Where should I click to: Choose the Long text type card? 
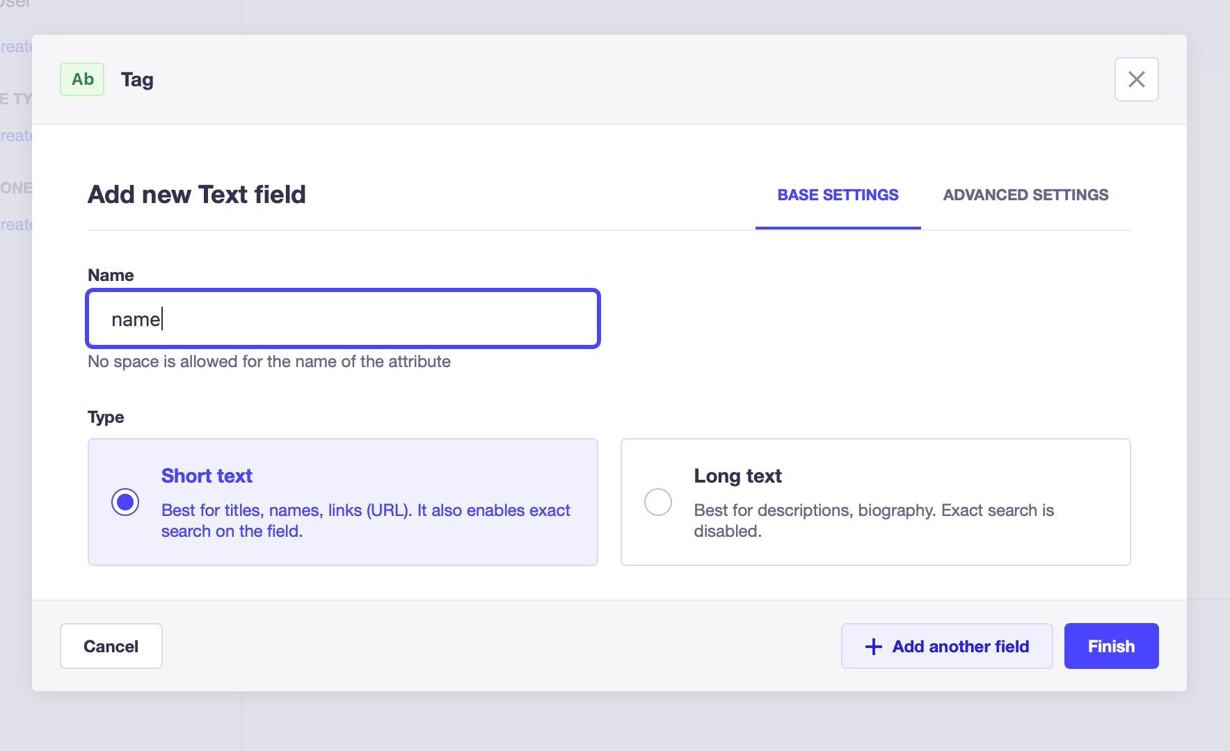pos(875,502)
